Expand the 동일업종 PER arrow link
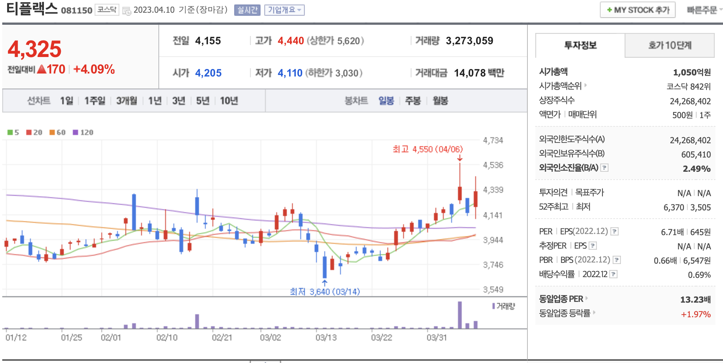Screen dimensions: 723x363 coord(586,298)
